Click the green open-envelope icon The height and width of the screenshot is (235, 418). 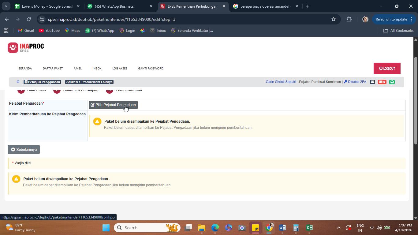[x=392, y=82]
